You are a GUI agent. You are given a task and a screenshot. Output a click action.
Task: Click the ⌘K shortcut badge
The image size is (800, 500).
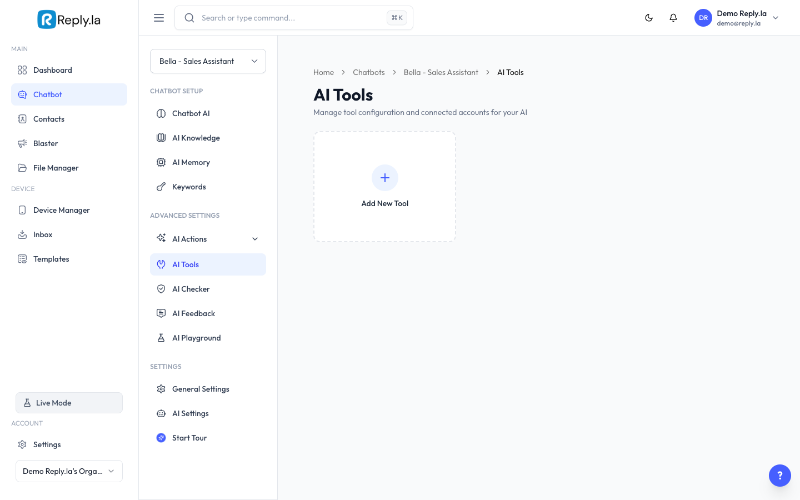point(397,18)
